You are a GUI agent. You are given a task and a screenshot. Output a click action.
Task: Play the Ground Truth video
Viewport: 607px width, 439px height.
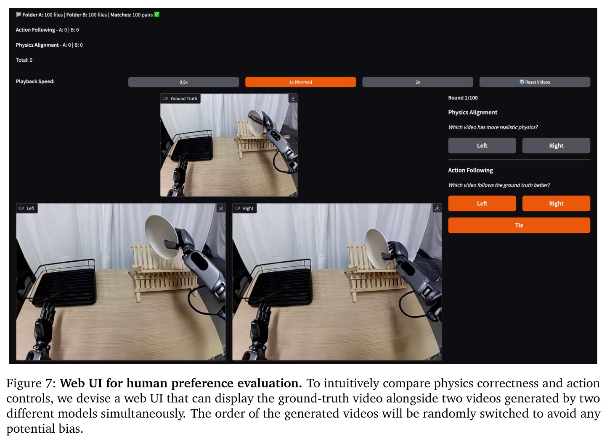(229, 145)
